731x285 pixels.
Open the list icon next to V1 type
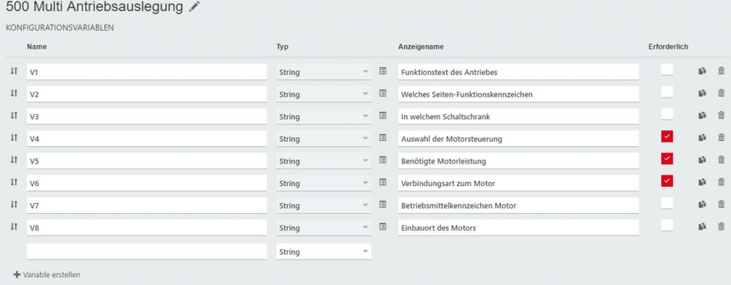(x=383, y=71)
